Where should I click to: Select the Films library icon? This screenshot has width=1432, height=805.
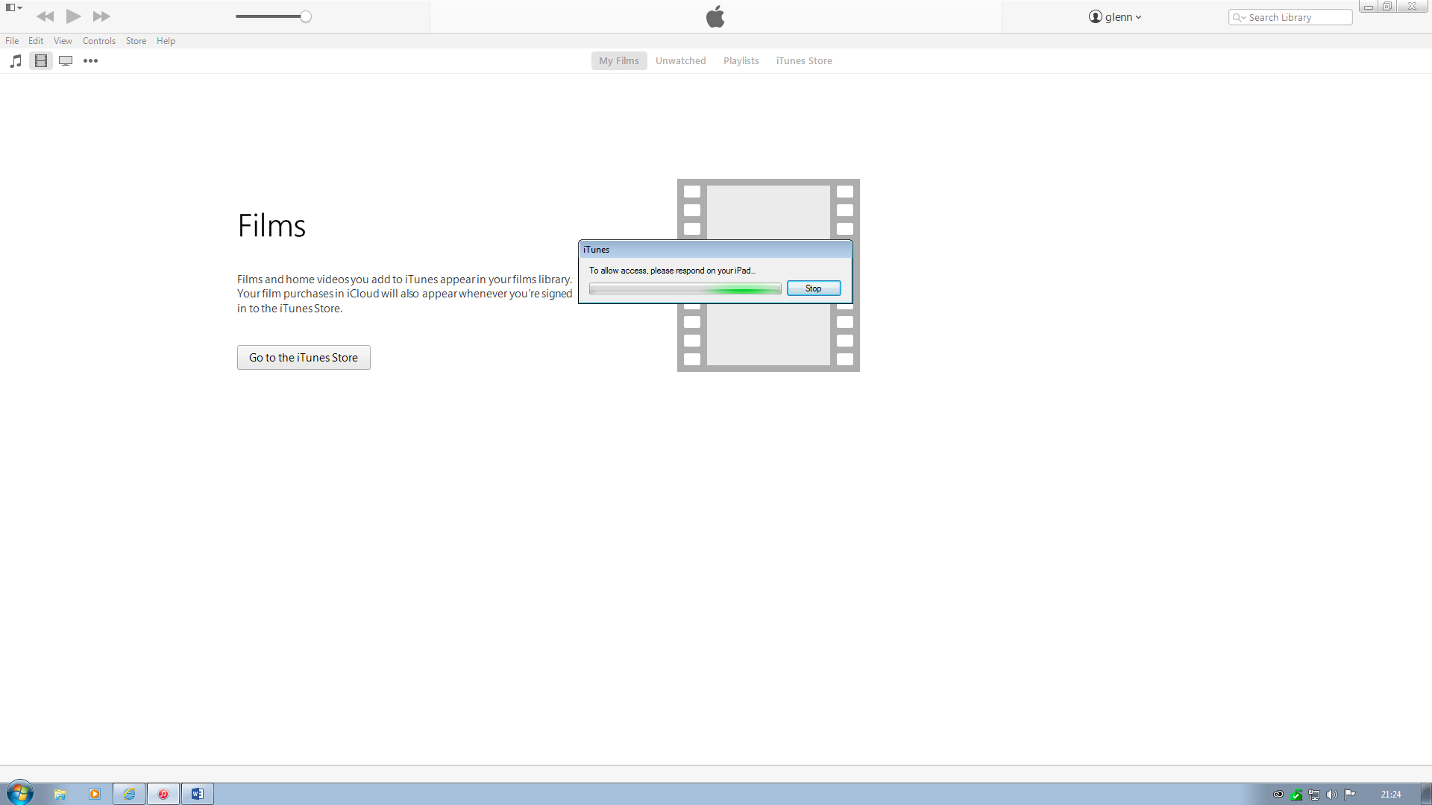coord(41,61)
